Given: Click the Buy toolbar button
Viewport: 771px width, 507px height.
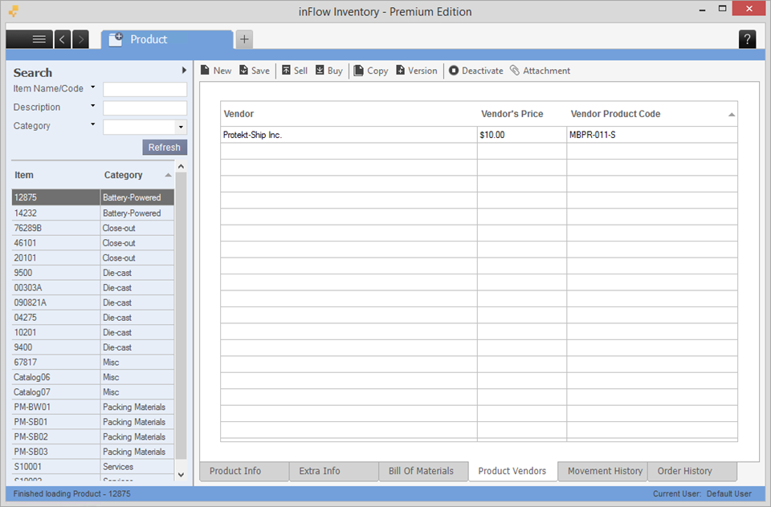Looking at the screenshot, I should pyautogui.click(x=329, y=71).
